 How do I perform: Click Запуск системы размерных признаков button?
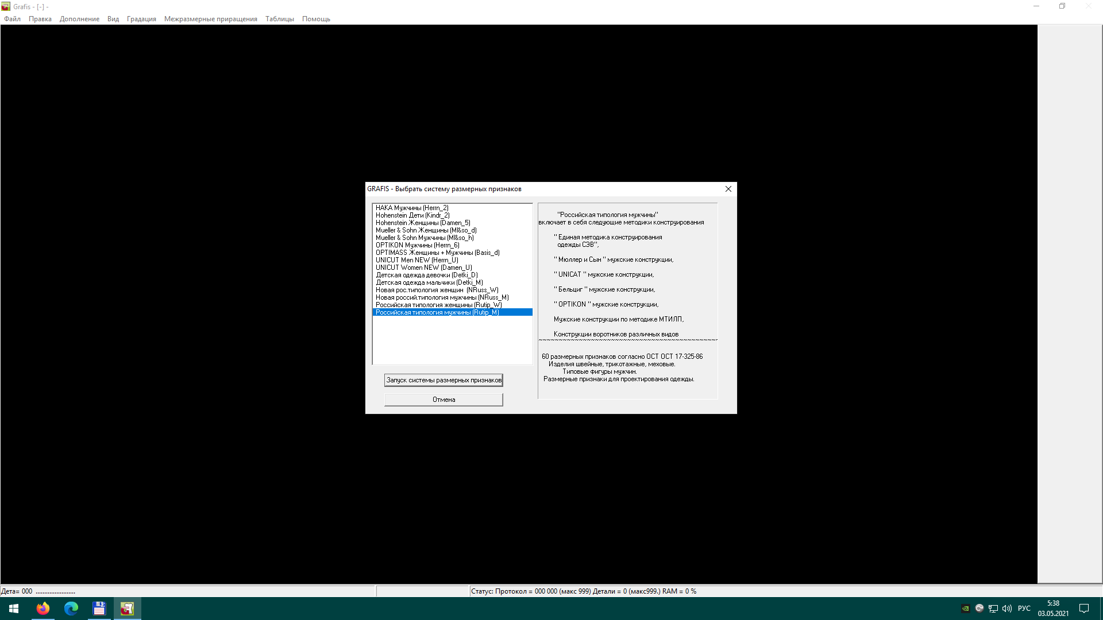pos(443,380)
